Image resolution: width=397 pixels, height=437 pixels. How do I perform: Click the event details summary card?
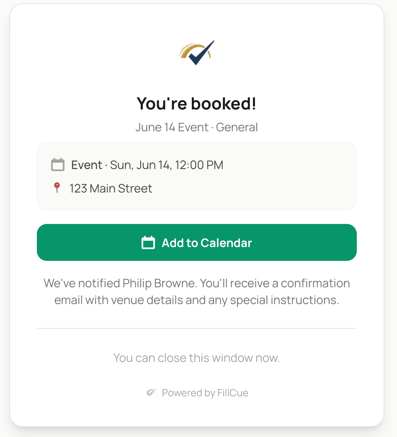[197, 176]
